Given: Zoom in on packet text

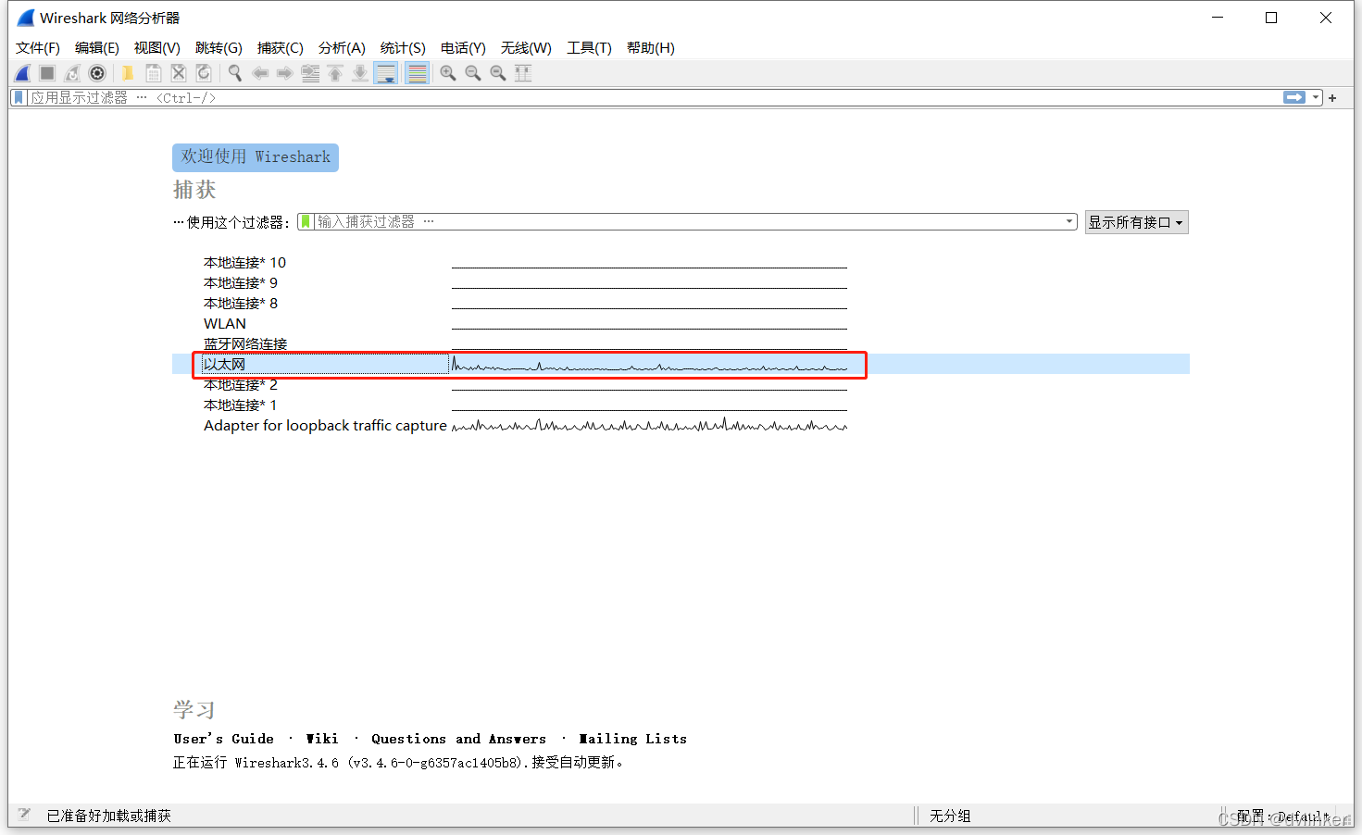Looking at the screenshot, I should (x=448, y=73).
